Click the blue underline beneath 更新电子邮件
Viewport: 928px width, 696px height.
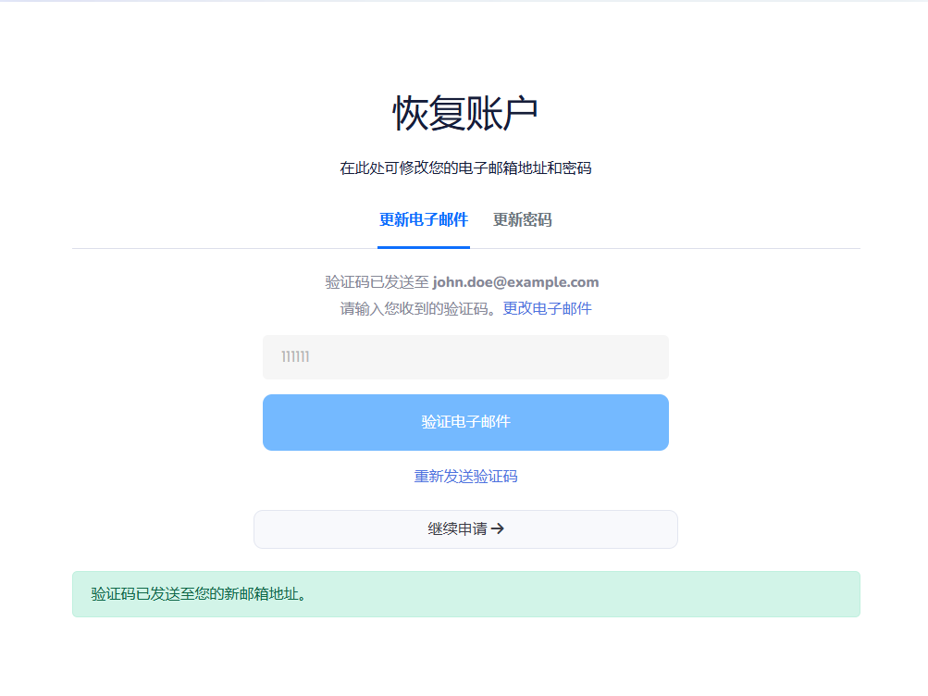click(423, 247)
